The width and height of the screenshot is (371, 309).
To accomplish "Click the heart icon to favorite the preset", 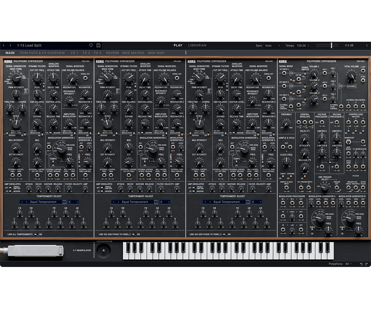I will (91, 45).
